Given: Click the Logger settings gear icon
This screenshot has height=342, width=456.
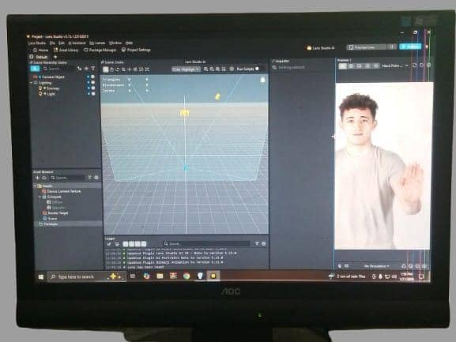Looking at the screenshot, I should [263, 243].
